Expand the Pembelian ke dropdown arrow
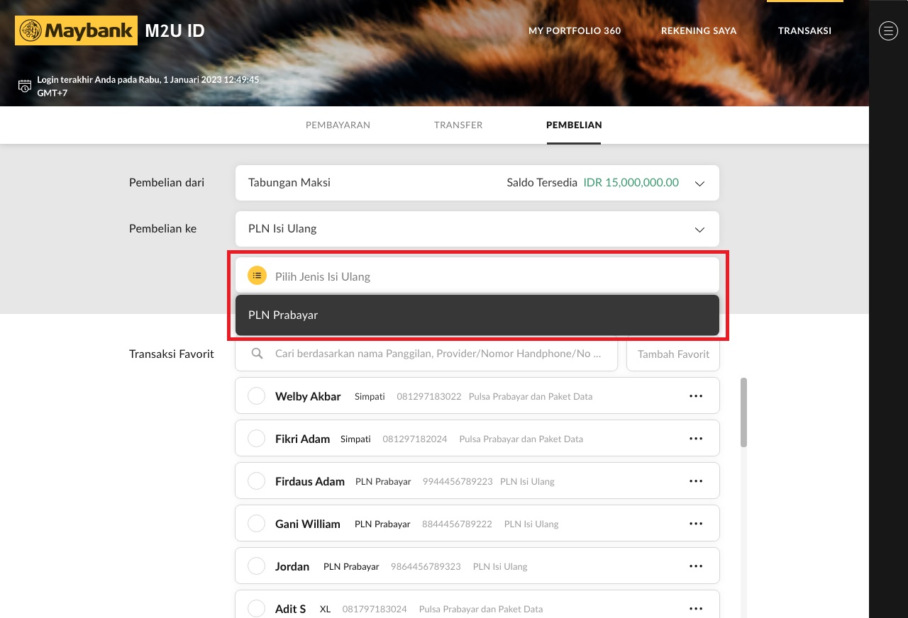Screen dimensions: 908x618 [699, 230]
